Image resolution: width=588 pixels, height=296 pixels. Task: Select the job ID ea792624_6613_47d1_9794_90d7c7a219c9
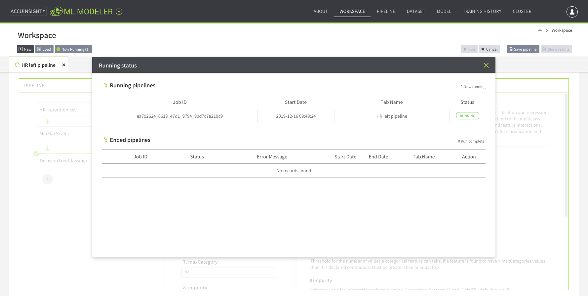[x=180, y=116]
